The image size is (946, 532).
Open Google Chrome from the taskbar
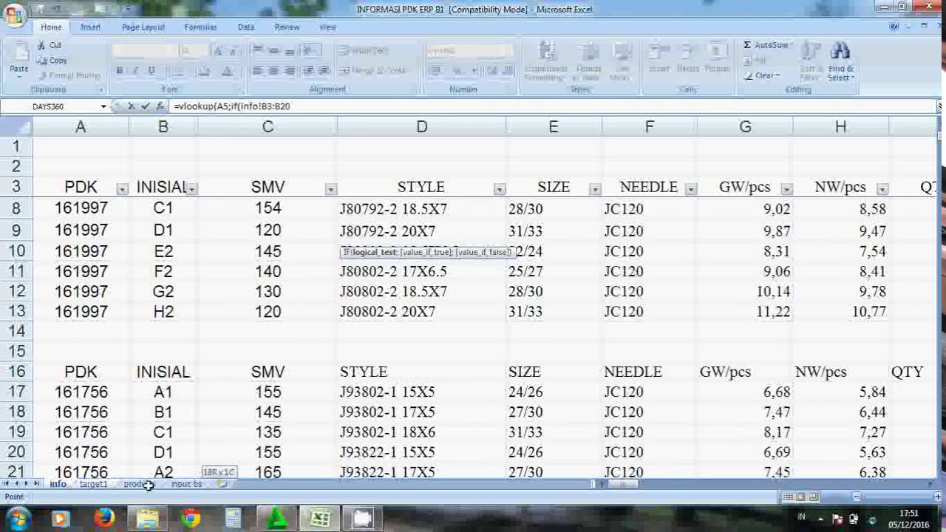(x=191, y=518)
